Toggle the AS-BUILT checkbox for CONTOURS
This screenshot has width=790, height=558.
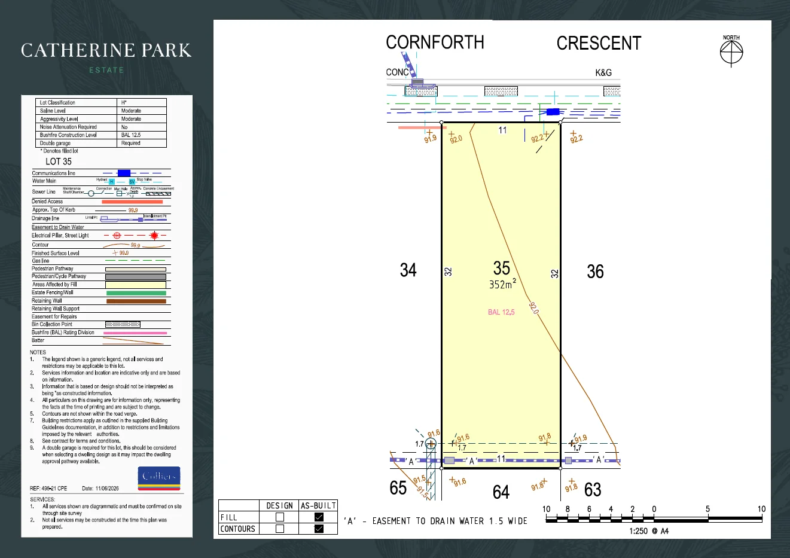tap(319, 529)
